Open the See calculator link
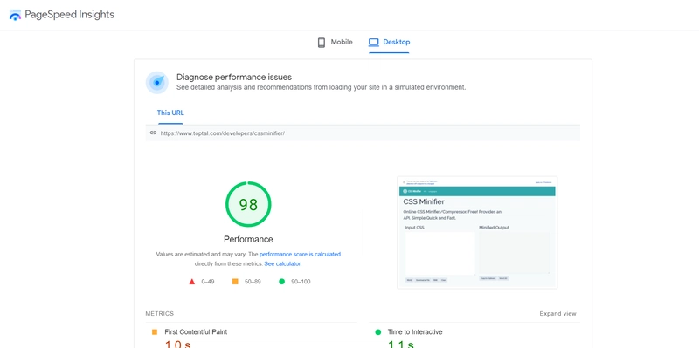The image size is (699, 348). coord(282,264)
